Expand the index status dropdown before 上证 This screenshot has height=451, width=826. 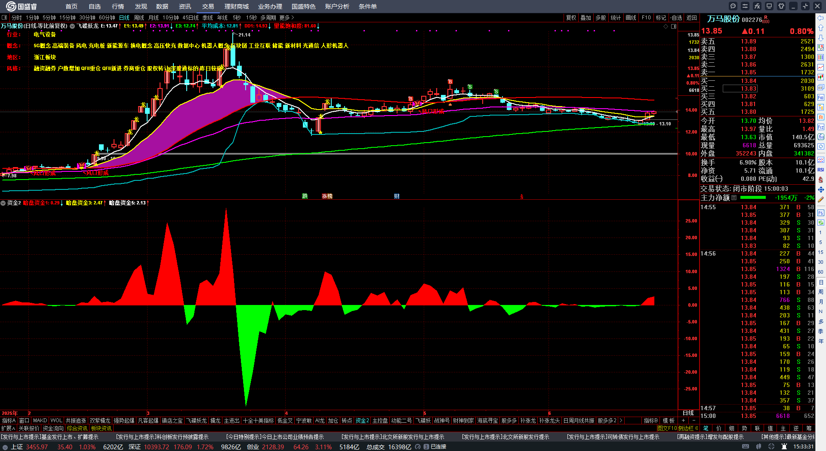[5, 447]
